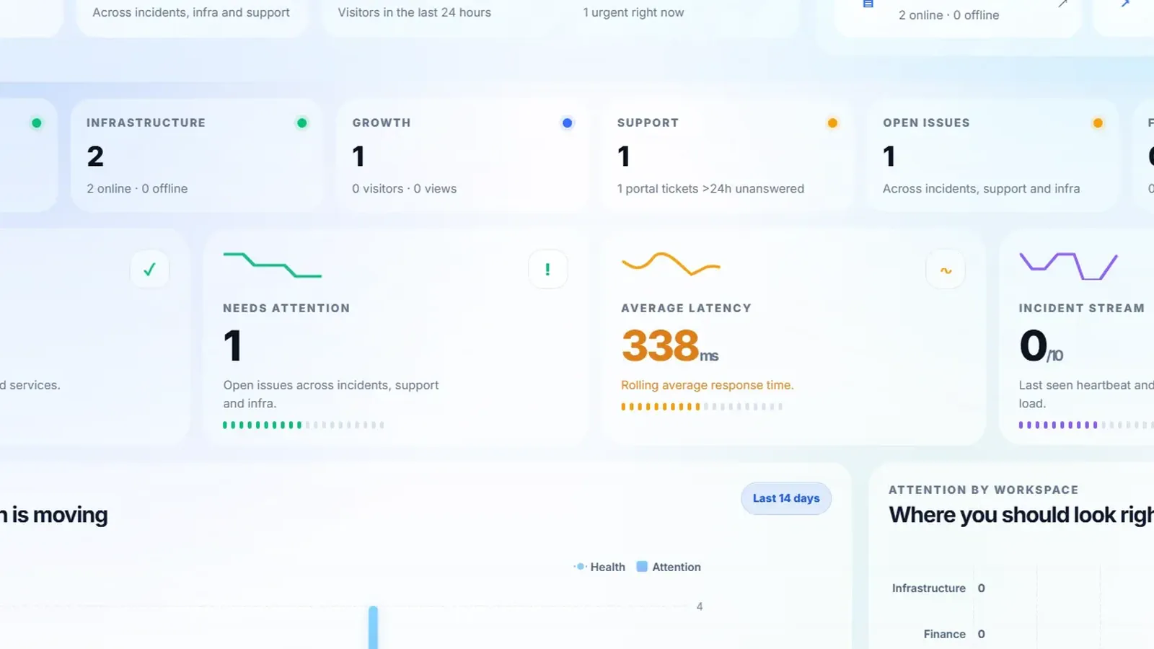
Task: Toggle the Attention series in chart legend
Action: (x=669, y=567)
